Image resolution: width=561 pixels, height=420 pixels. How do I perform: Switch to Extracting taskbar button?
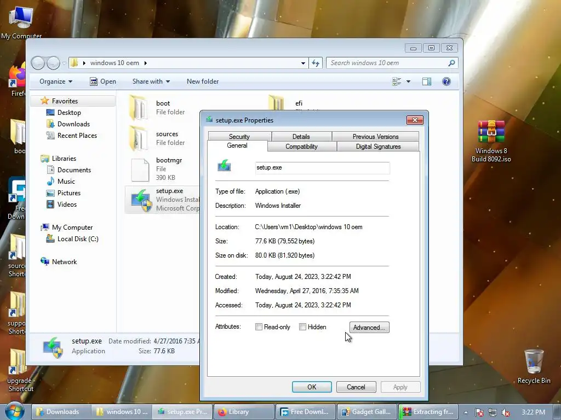[428, 412]
